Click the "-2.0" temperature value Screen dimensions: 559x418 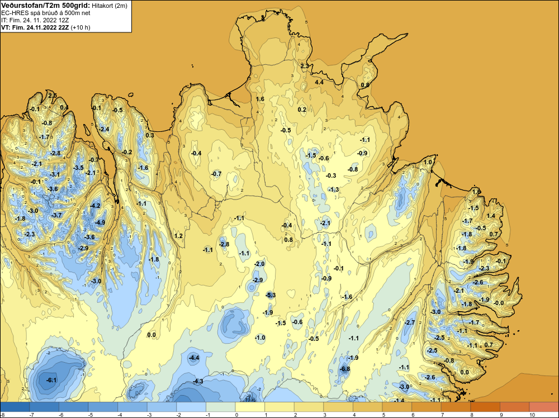259,264
